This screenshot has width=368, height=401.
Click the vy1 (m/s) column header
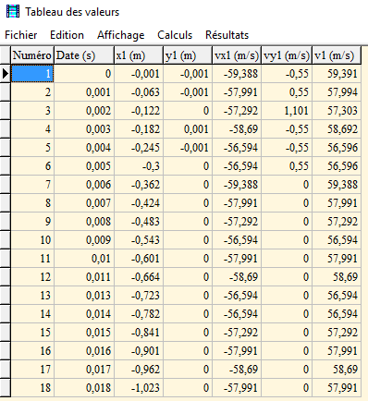pyautogui.click(x=287, y=55)
